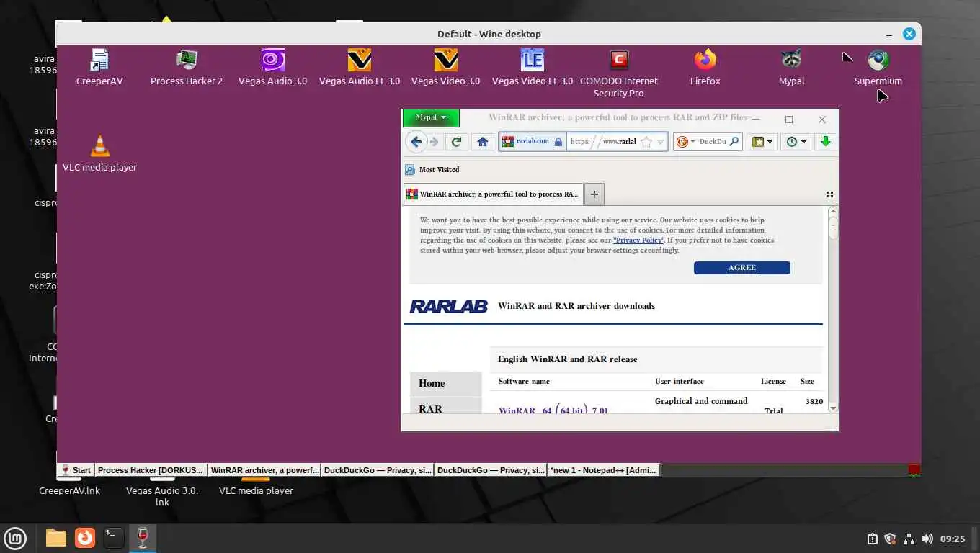Open the volume speaker tray icon
Screen dimensions: 980x553
(x=927, y=539)
